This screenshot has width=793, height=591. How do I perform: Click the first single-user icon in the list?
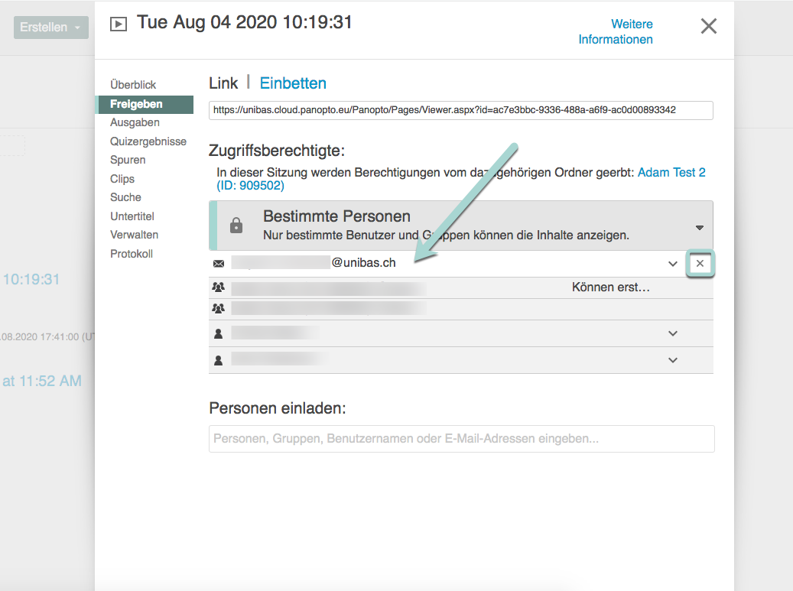(x=219, y=333)
